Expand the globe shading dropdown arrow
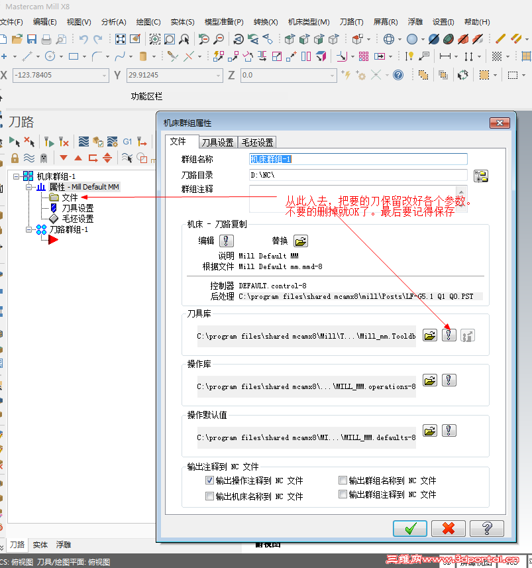This screenshot has height=568, width=532. point(399,39)
